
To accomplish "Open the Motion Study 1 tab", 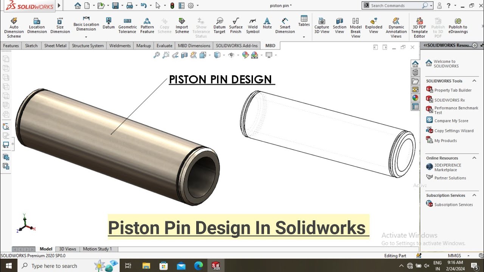I will click(98, 249).
